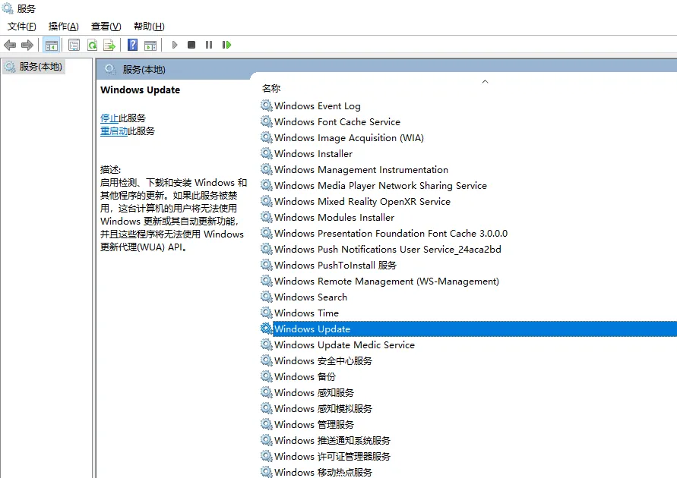Click the Export list toolbar icon
677x478 pixels.
pyautogui.click(x=109, y=46)
